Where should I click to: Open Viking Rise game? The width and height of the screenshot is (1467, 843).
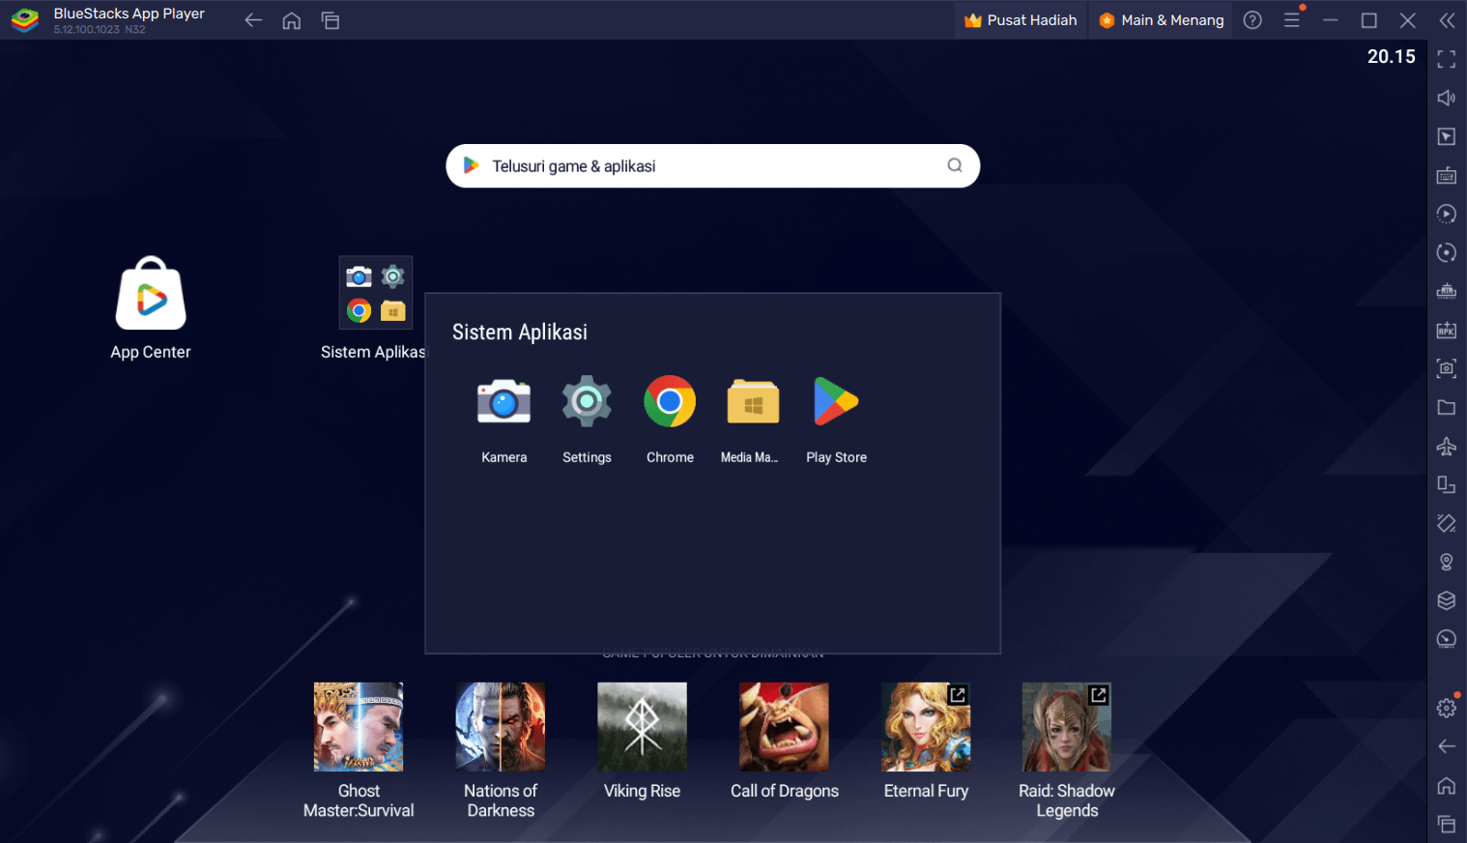point(643,727)
